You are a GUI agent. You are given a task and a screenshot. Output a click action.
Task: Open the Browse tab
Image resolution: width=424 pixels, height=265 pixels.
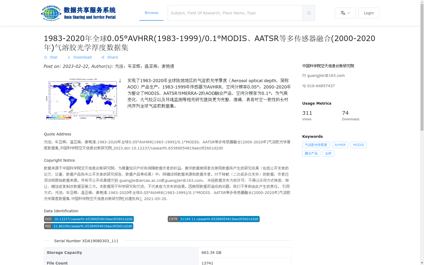coord(151,13)
